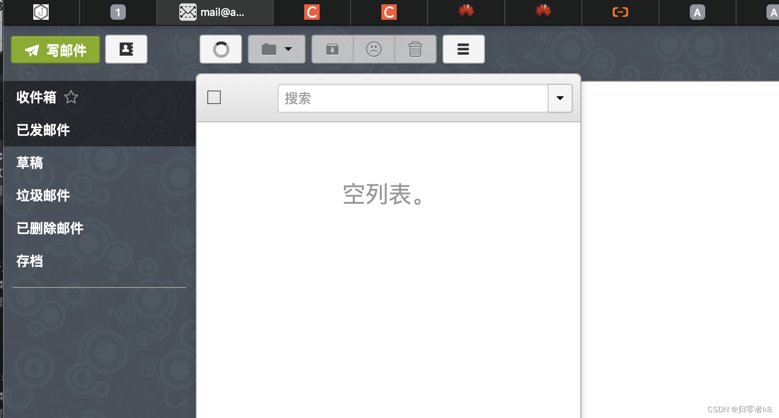Switch to the first red C tab
Image resolution: width=779 pixels, height=418 pixels.
pos(312,13)
